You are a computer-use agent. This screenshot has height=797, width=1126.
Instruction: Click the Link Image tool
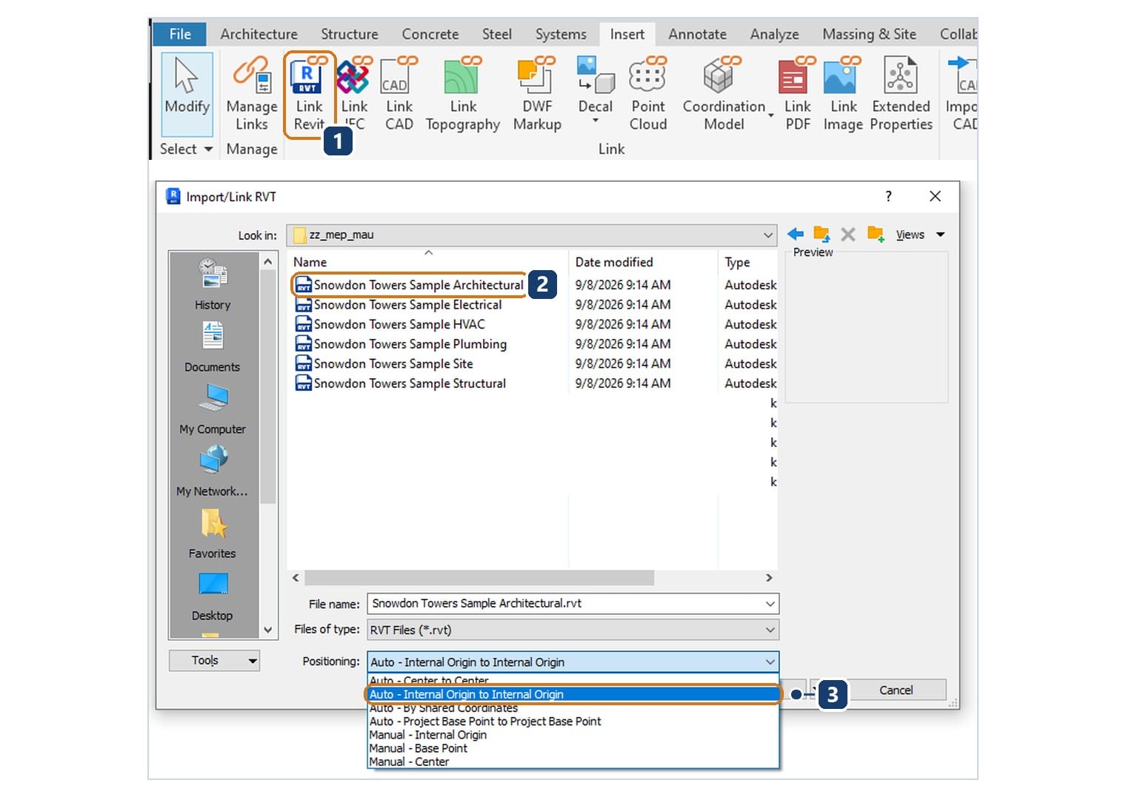[x=843, y=94]
